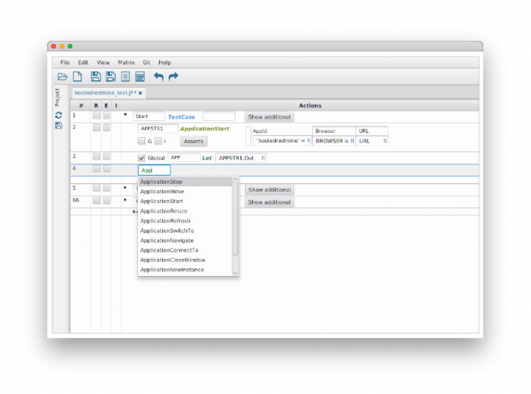Click the App input field in row 4
The height and width of the screenshot is (394, 531).
pos(154,170)
